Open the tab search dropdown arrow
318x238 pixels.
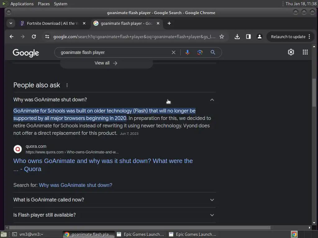pyautogui.click(x=11, y=23)
